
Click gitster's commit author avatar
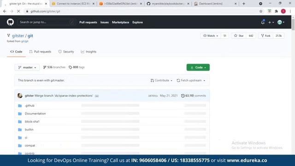(x=20, y=95)
